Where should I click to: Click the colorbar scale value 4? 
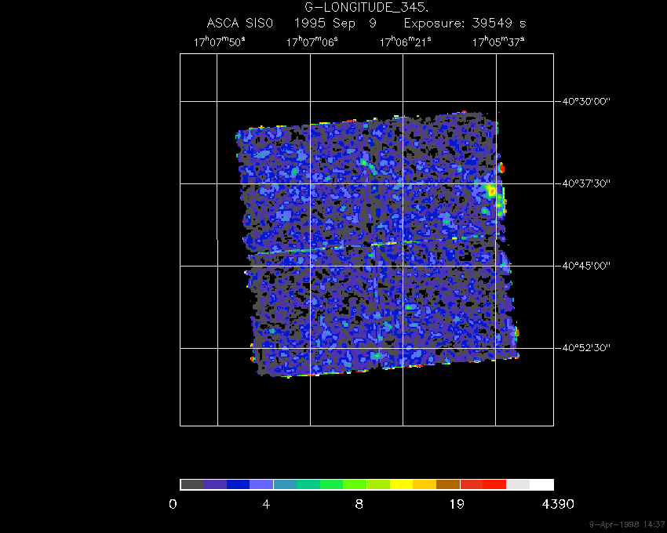(x=266, y=505)
